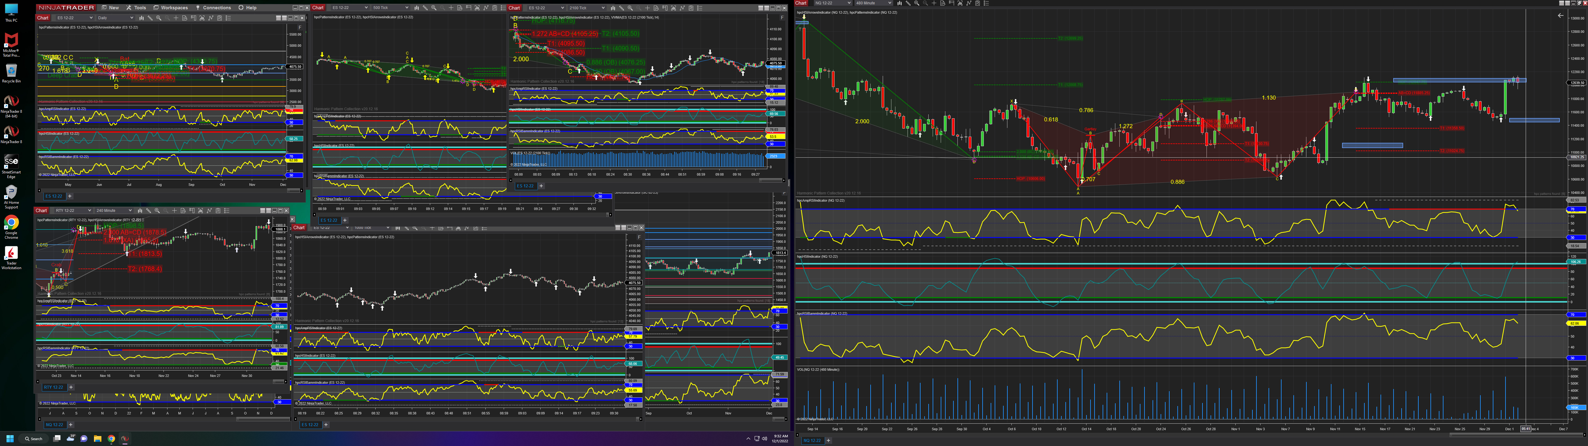Expand NQ 12-22 instrument selector dropdown

(849, 3)
